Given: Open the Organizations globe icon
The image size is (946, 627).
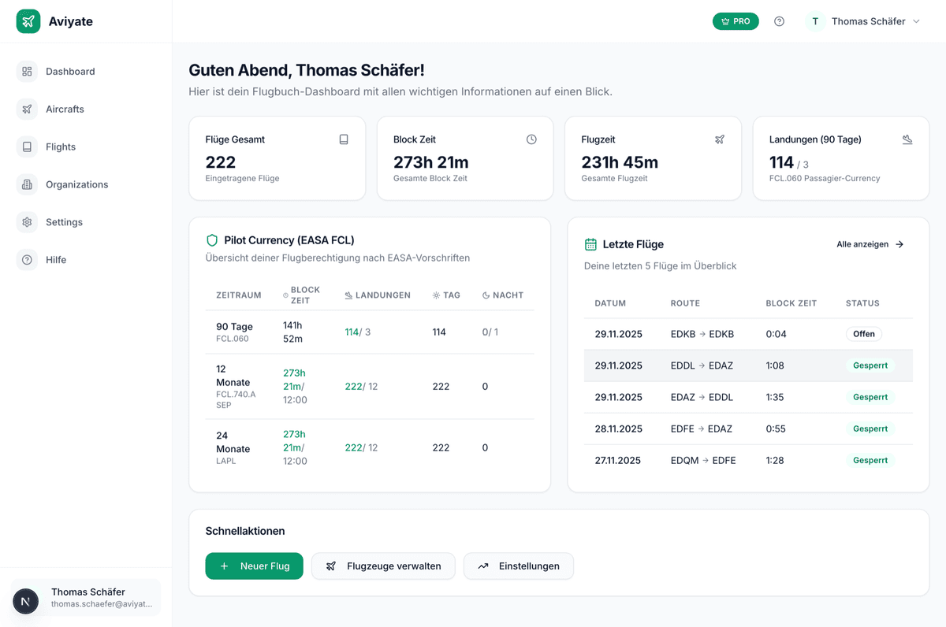Looking at the screenshot, I should tap(26, 184).
